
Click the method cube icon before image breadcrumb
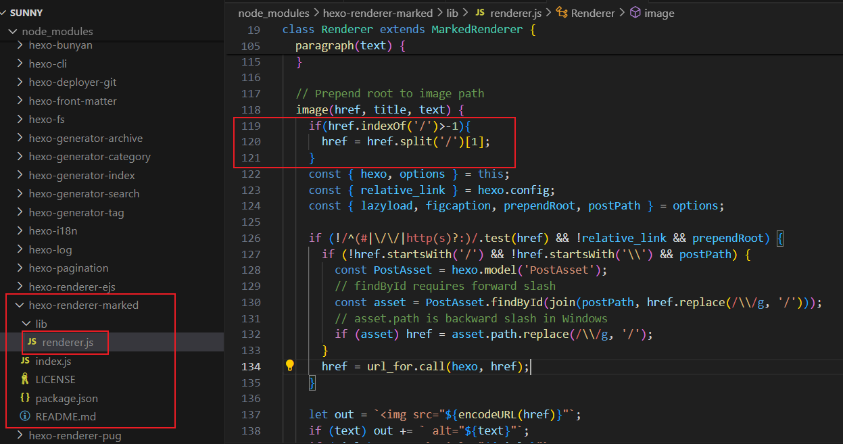[635, 13]
